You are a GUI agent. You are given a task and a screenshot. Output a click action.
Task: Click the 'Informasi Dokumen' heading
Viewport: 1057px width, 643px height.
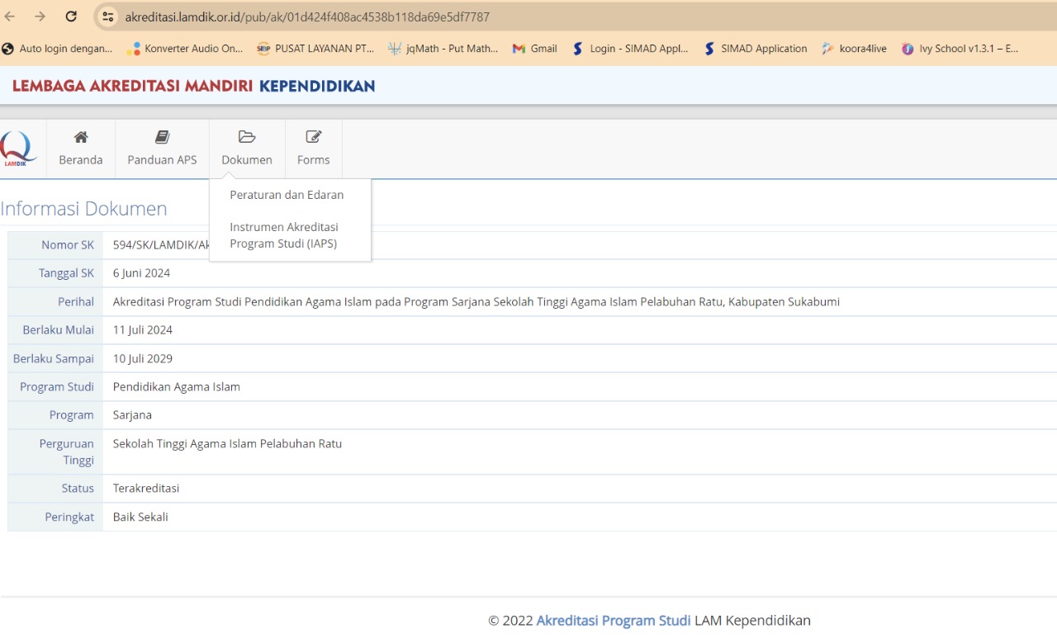[x=83, y=209]
